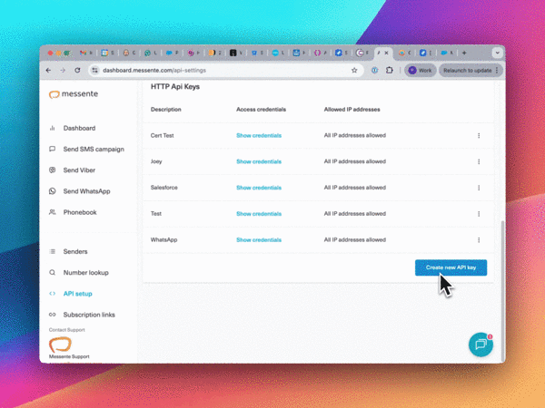Open Number lookup search icon
Screen dimensions: 545x408
[x=53, y=272]
